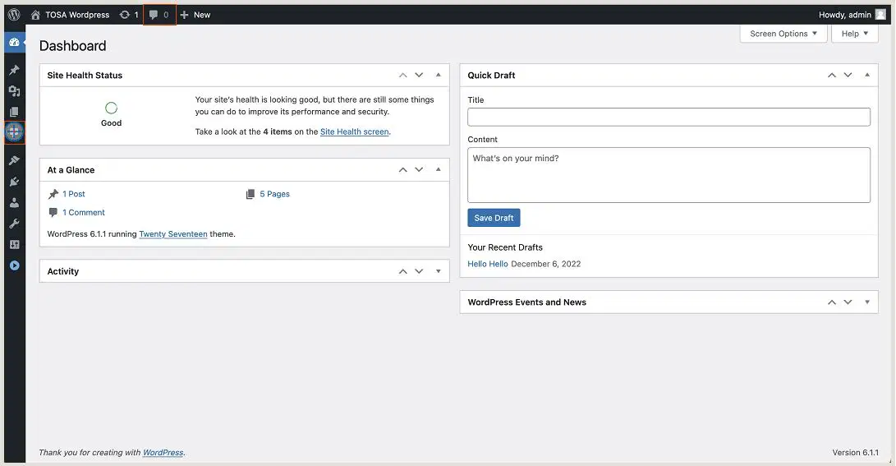Open the Screen Options dropdown
Screen dimensions: 896x466
click(783, 34)
